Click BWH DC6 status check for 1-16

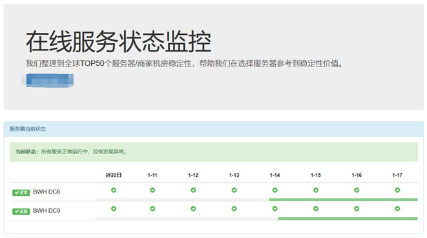pyautogui.click(x=357, y=190)
